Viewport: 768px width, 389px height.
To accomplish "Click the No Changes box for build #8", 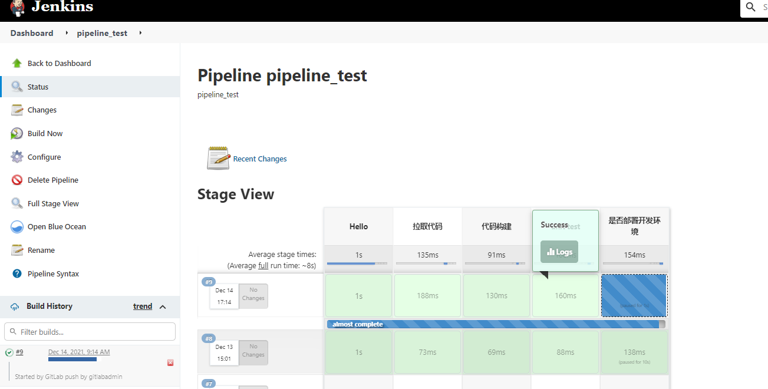I will (x=253, y=352).
